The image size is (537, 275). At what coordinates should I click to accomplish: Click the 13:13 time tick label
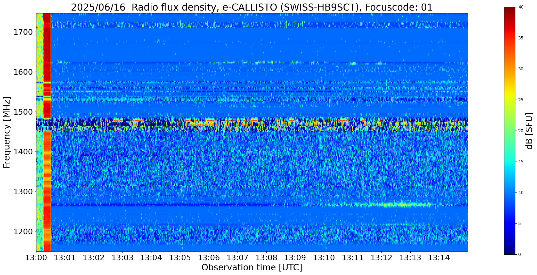pos(410,258)
